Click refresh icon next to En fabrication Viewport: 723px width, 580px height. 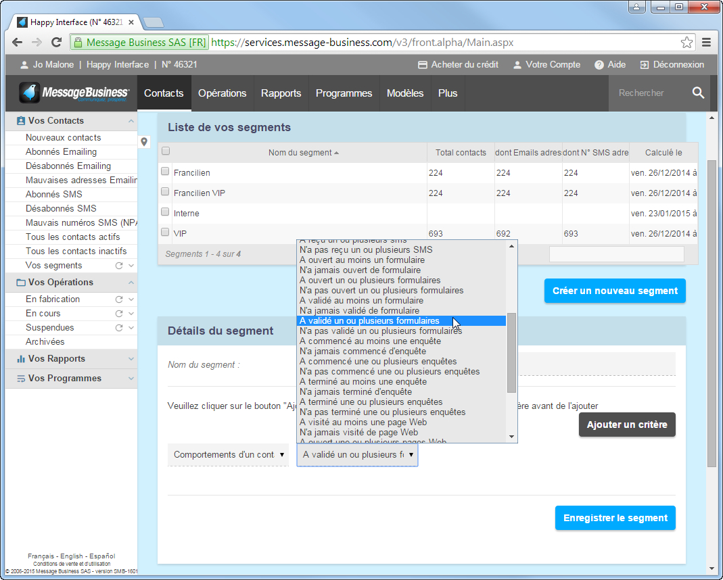119,299
